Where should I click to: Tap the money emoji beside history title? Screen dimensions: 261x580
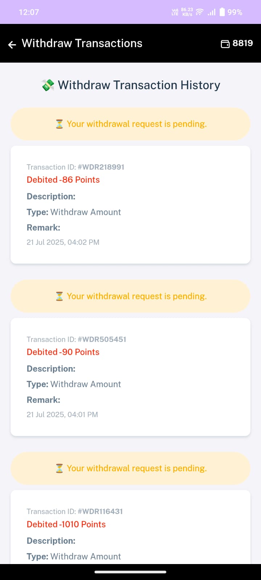click(48, 85)
